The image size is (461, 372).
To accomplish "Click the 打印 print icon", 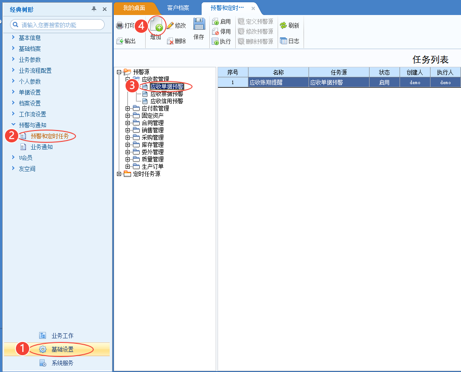I will point(120,25).
